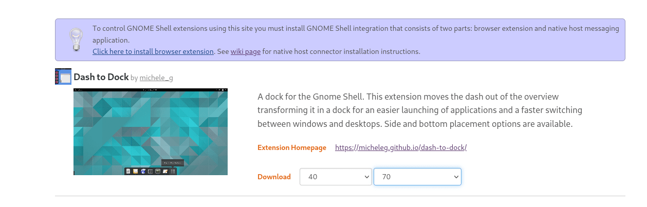Click the clock in the preview's top bar
This screenshot has height=207, width=647.
point(150,90)
